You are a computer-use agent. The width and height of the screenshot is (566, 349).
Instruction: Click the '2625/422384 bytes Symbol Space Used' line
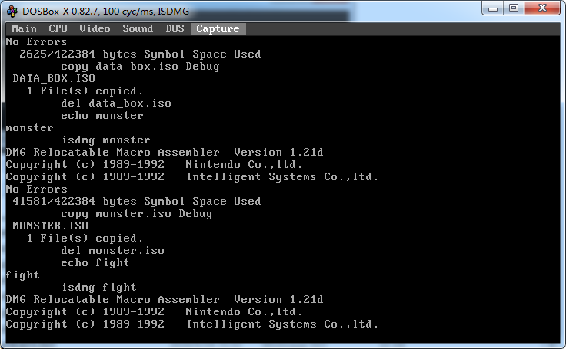140,54
